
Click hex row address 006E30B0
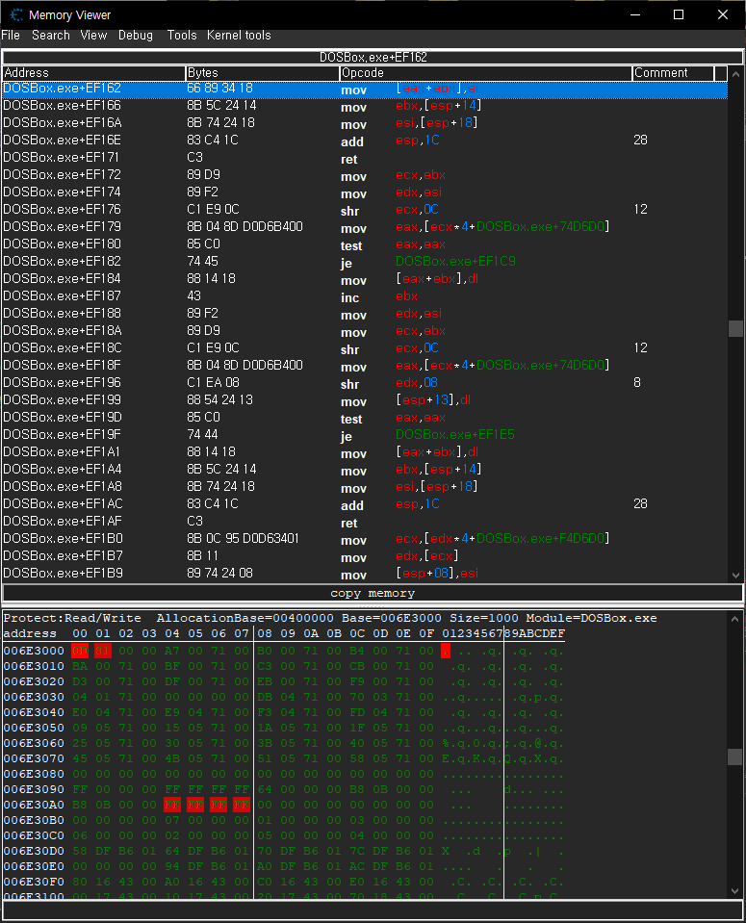click(34, 820)
